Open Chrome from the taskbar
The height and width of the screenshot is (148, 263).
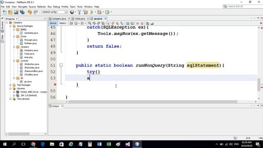33,144
